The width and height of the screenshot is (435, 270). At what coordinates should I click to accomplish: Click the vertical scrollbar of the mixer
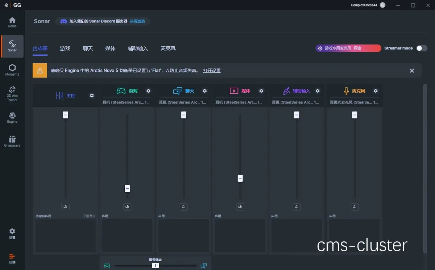point(425,168)
